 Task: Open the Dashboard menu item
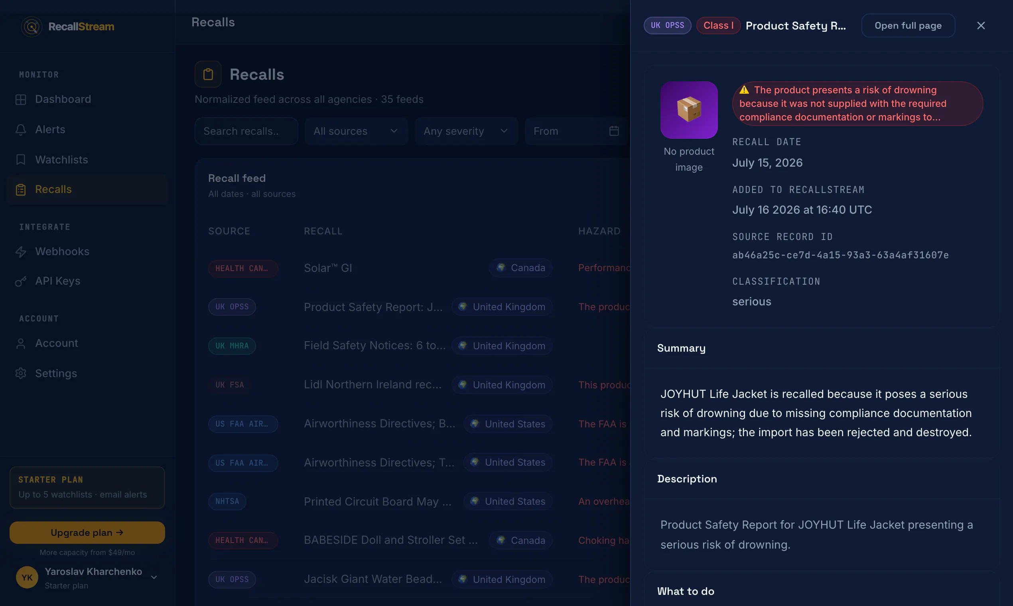click(87, 99)
